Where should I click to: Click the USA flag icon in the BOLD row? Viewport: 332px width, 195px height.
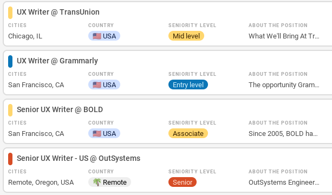coord(97,134)
